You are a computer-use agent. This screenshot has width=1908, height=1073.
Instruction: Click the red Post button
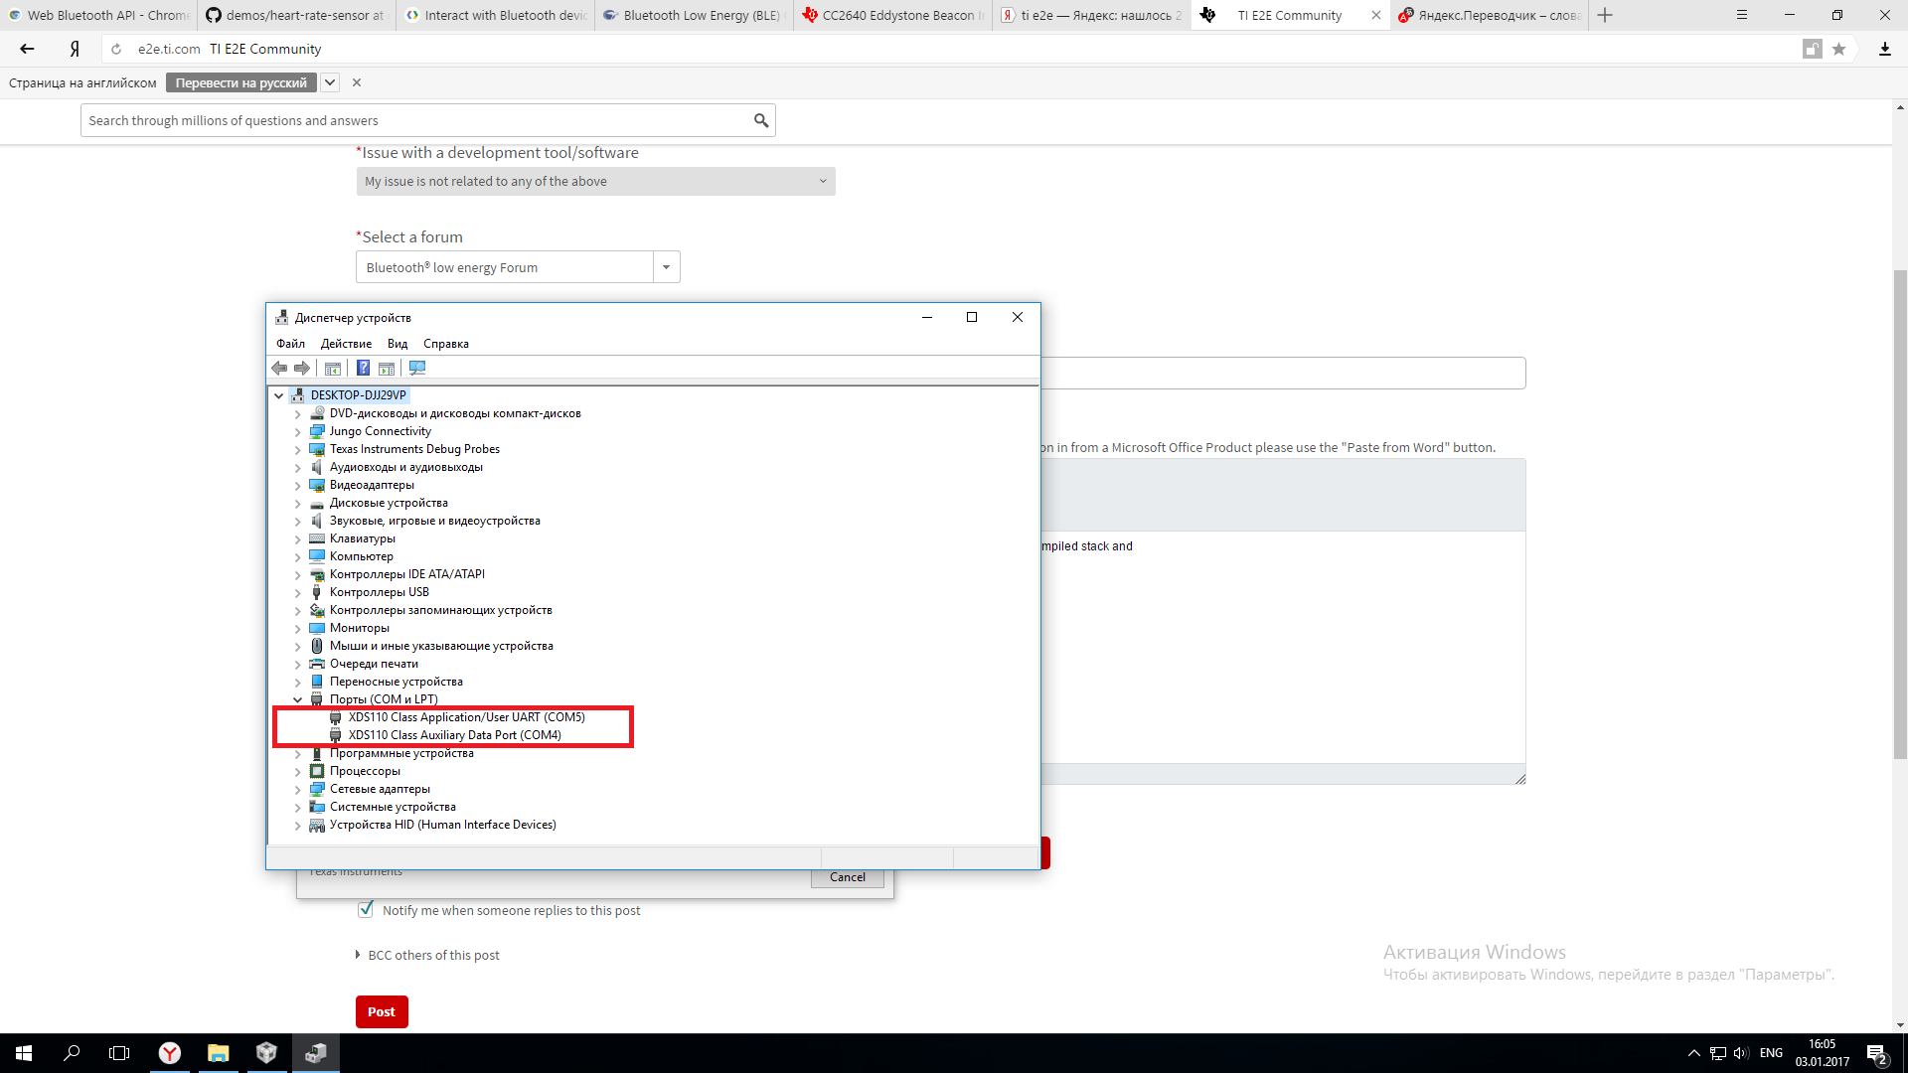[382, 1011]
